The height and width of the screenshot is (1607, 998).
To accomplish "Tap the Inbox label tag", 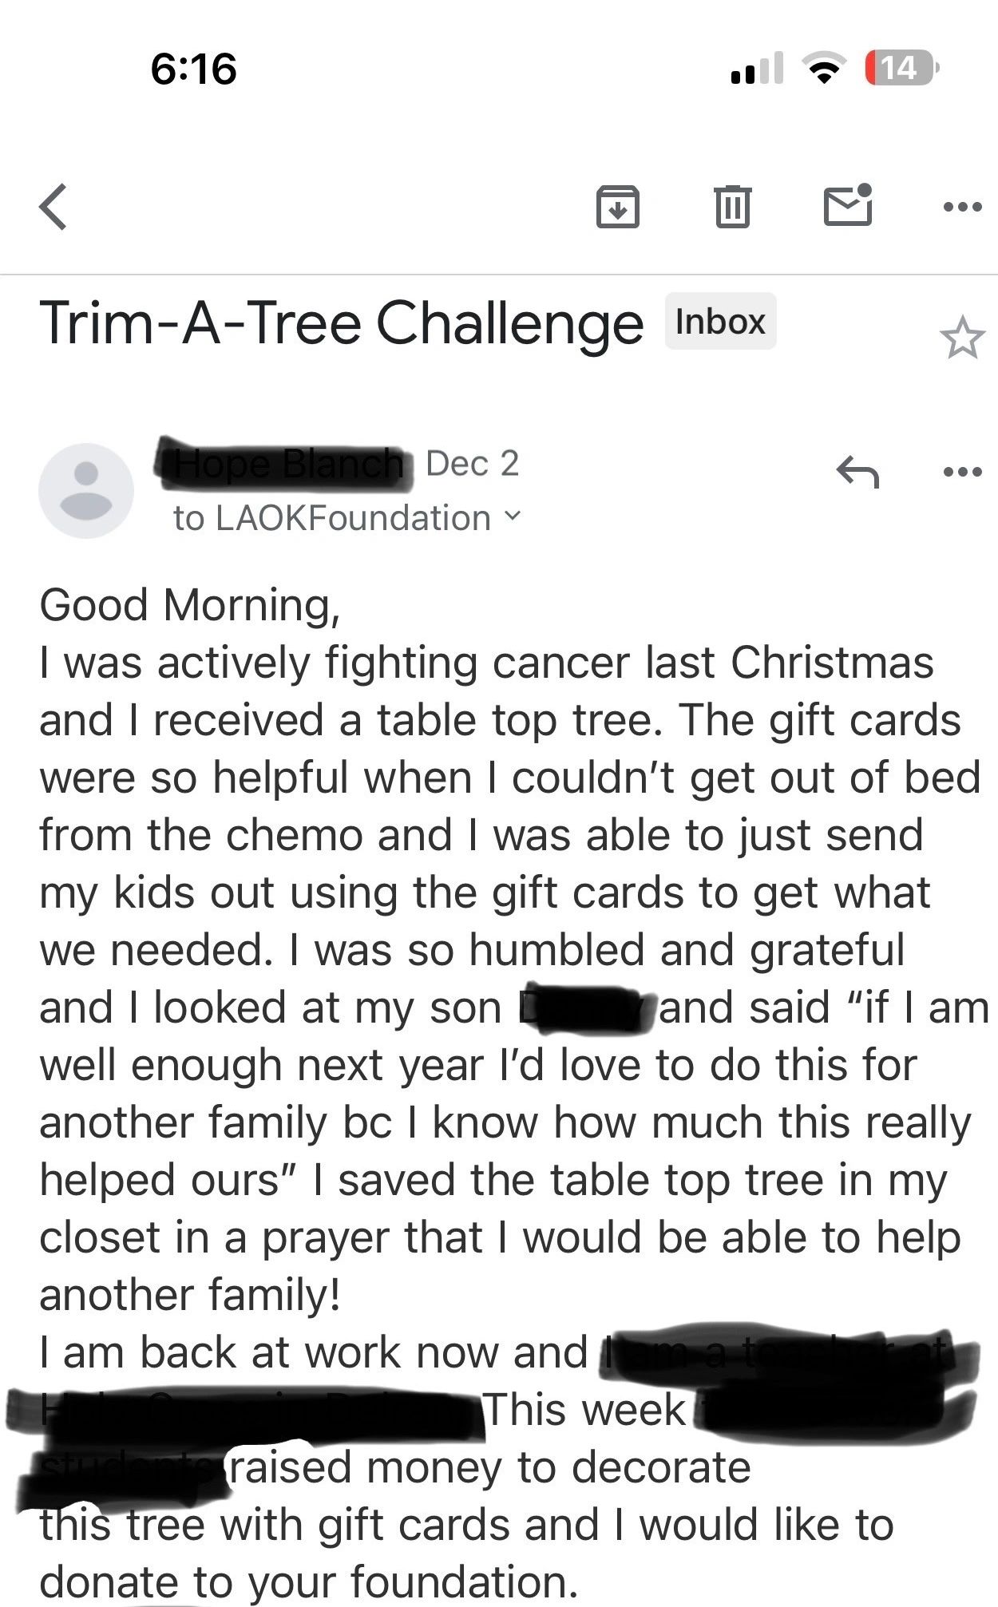I will coord(720,322).
